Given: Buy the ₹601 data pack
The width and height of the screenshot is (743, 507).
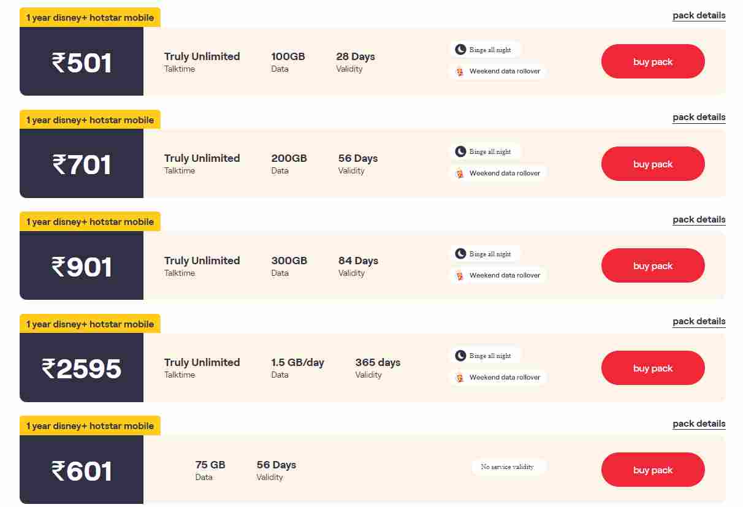Looking at the screenshot, I should (x=653, y=470).
